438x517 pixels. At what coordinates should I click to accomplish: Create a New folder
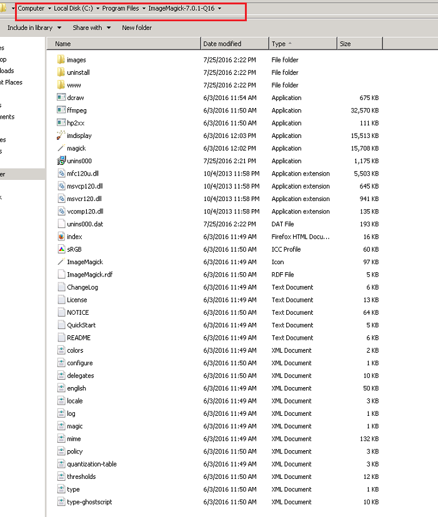[137, 27]
